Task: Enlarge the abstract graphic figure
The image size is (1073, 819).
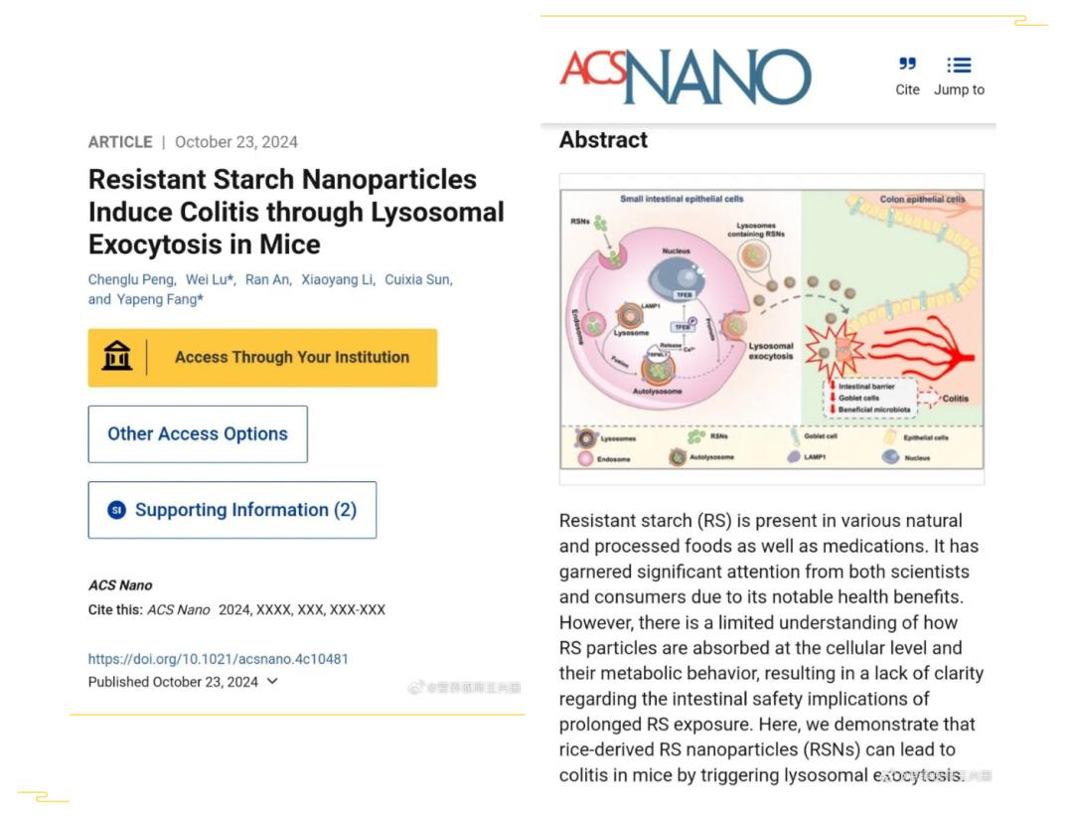Action: (x=772, y=328)
